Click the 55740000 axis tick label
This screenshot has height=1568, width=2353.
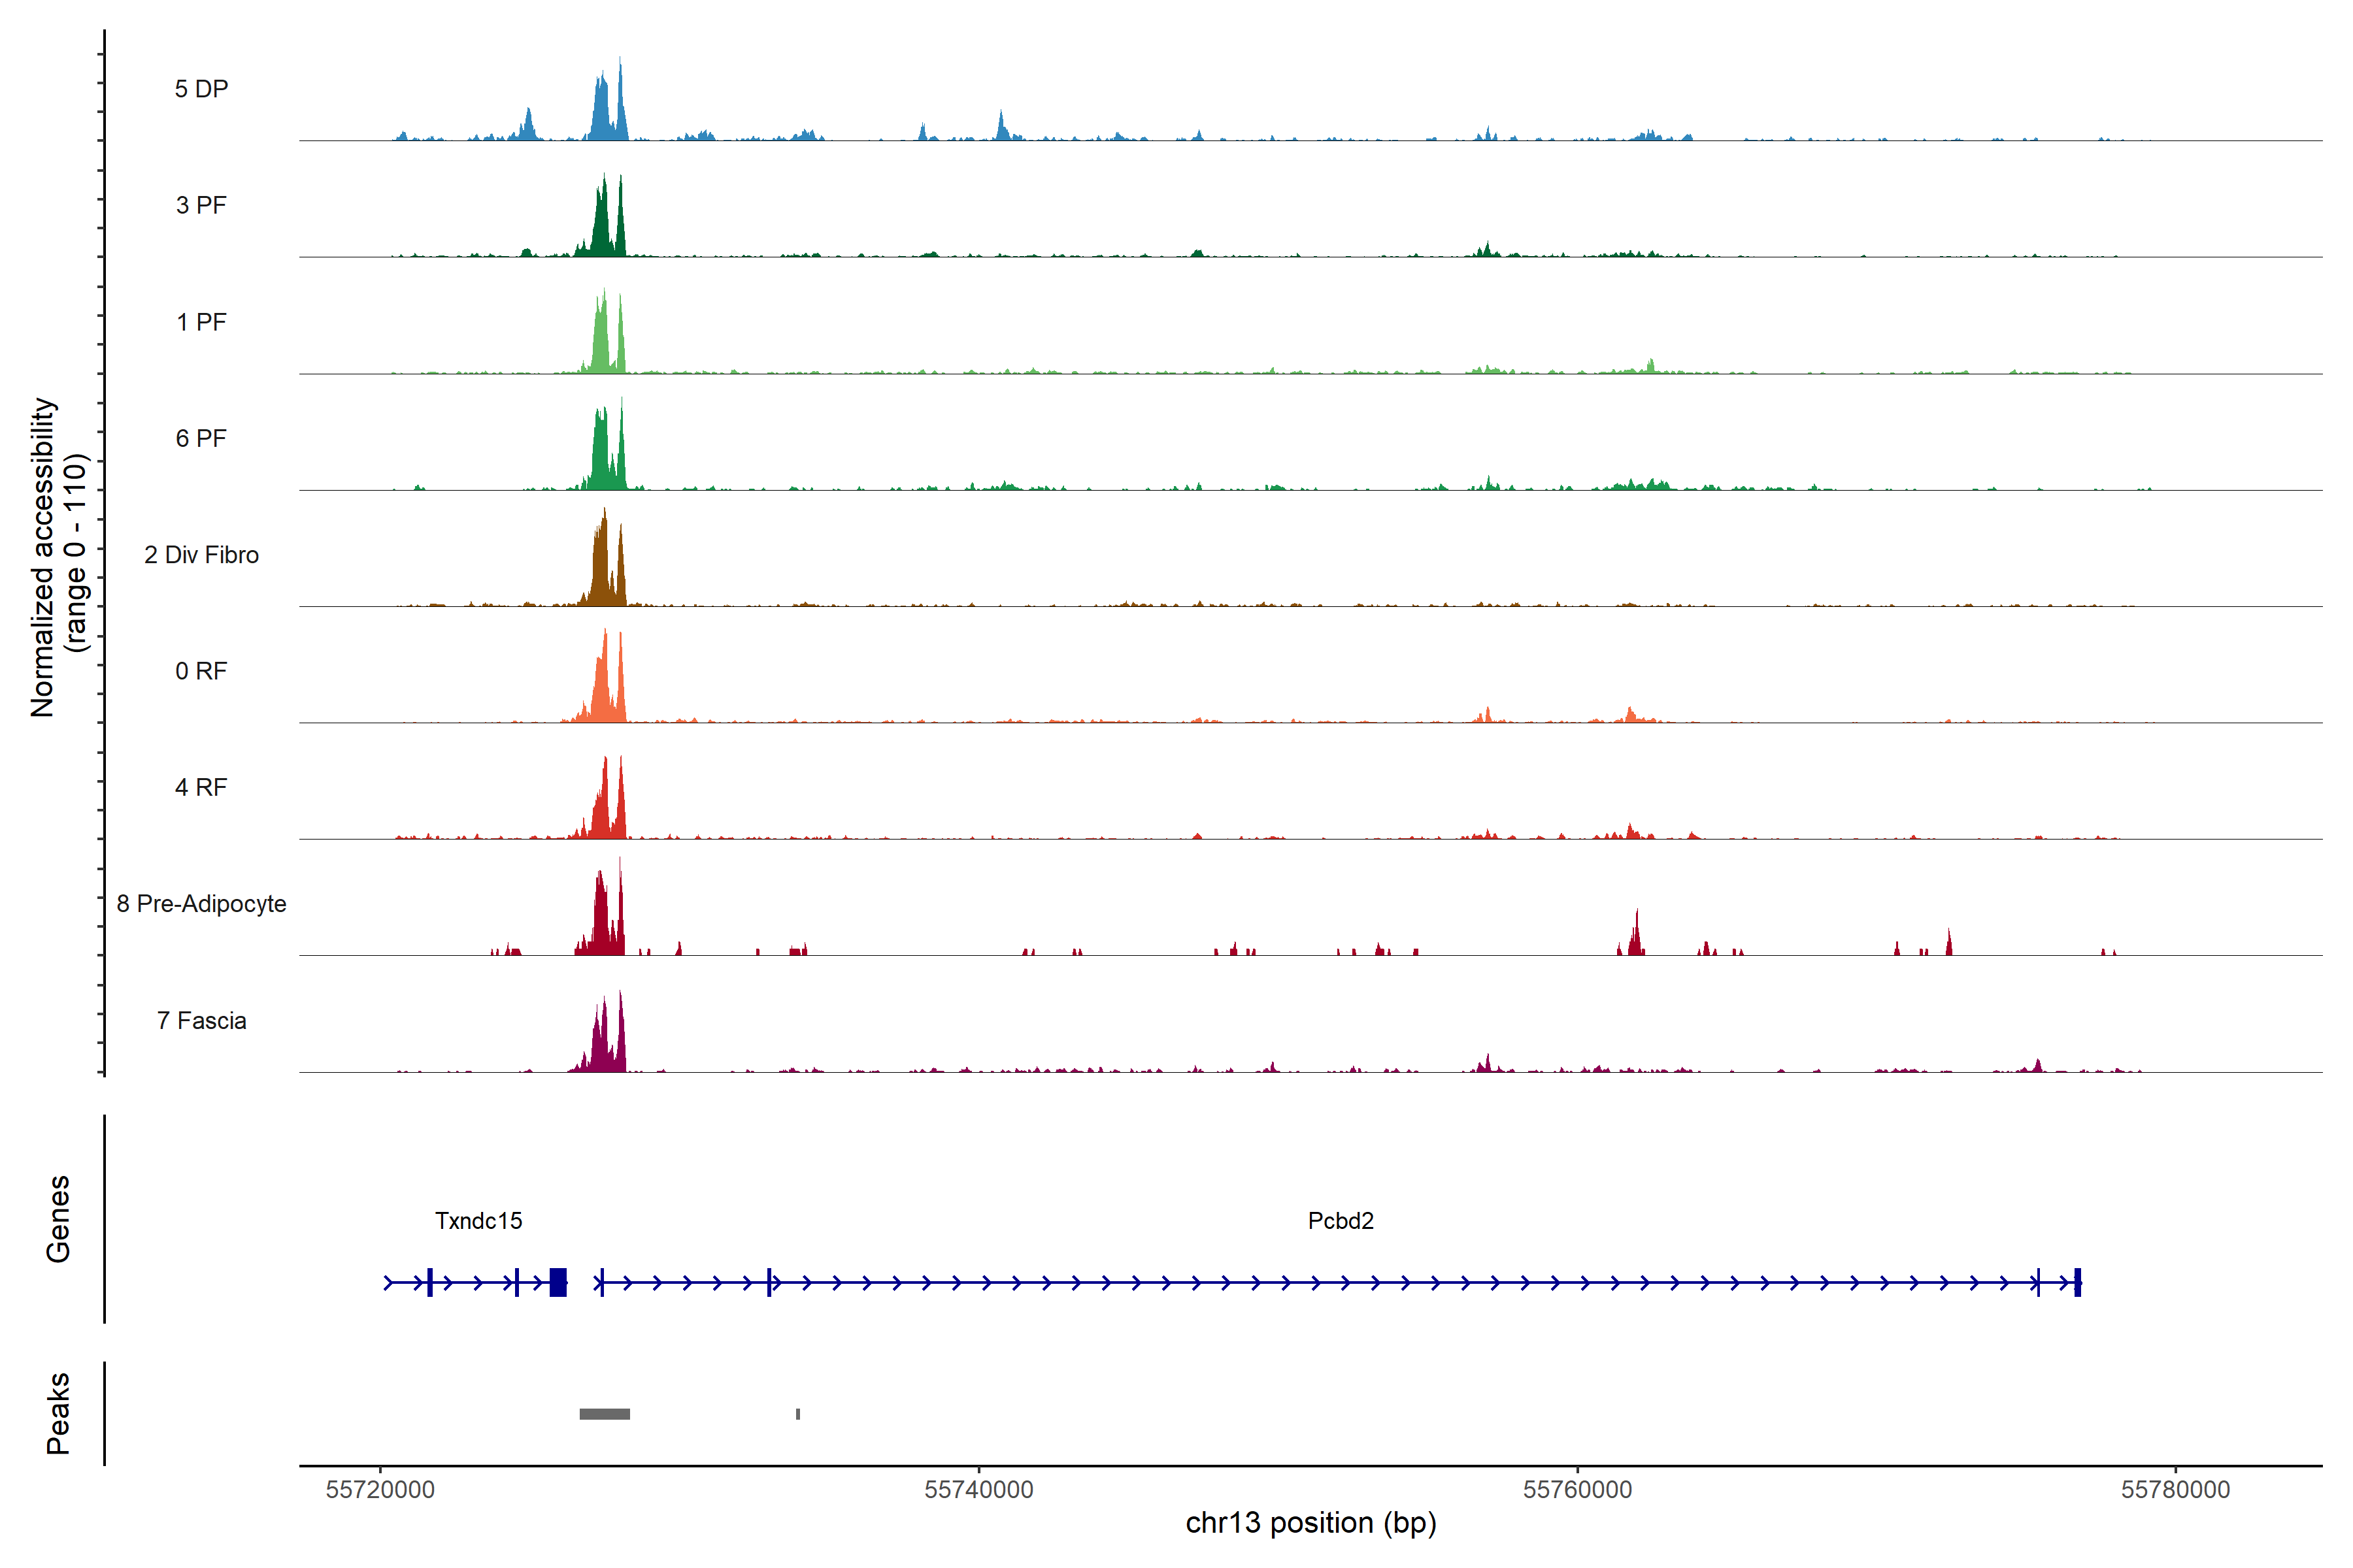point(978,1490)
